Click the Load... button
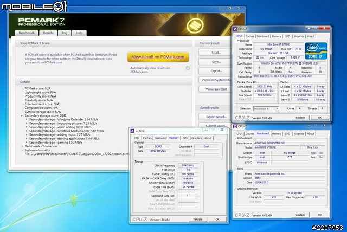Viewport: 347px width, 232px height. click(216, 53)
